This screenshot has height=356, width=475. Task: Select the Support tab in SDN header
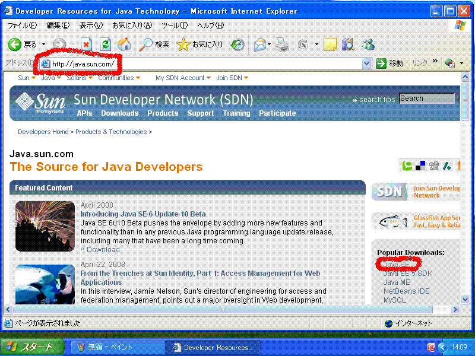(200, 113)
